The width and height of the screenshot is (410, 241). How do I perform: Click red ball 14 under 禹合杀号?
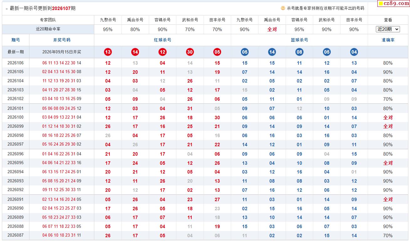pyautogui.click(x=135, y=52)
